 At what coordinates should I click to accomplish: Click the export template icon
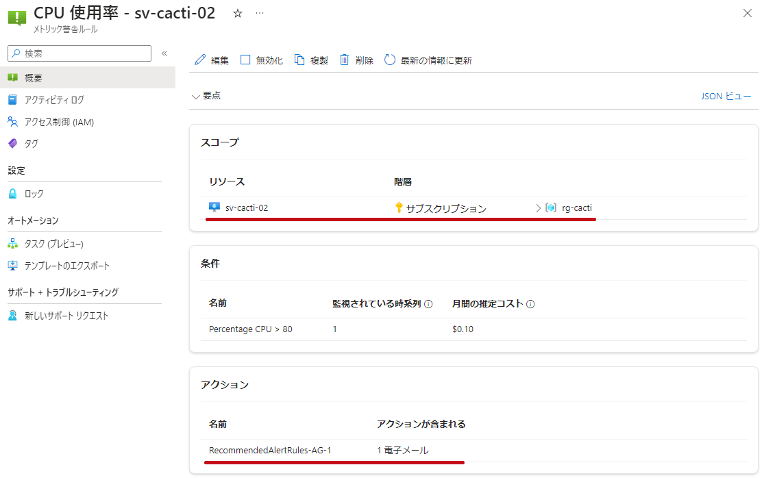click(x=12, y=265)
